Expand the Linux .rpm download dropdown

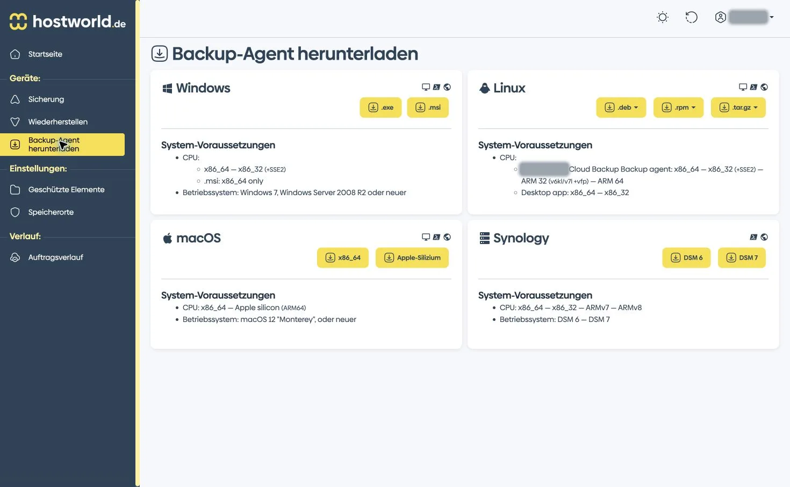(679, 108)
